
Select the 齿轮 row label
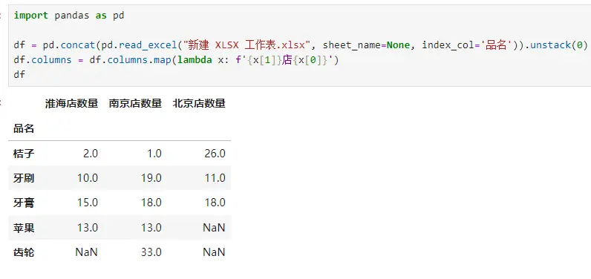(24, 252)
